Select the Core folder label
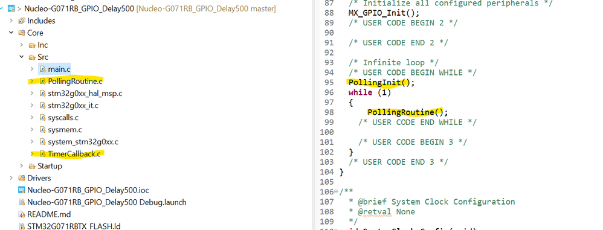Screen dimensions: 603x230 click(35, 33)
